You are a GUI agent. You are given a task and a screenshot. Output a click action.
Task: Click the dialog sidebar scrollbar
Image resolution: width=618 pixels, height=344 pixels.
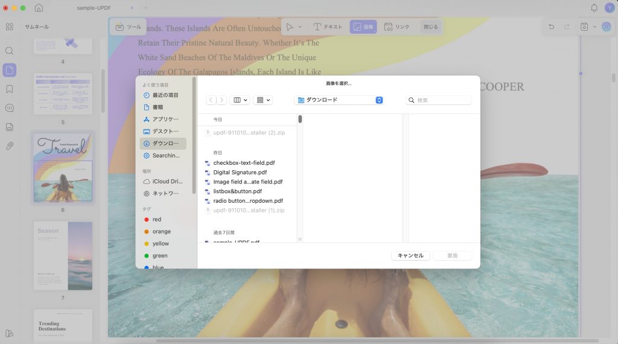tap(194, 136)
